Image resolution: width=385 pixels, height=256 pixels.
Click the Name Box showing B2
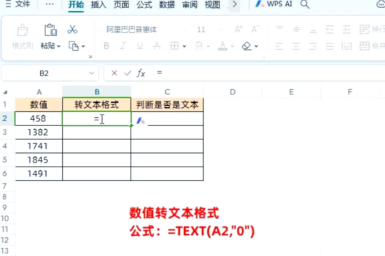point(44,73)
